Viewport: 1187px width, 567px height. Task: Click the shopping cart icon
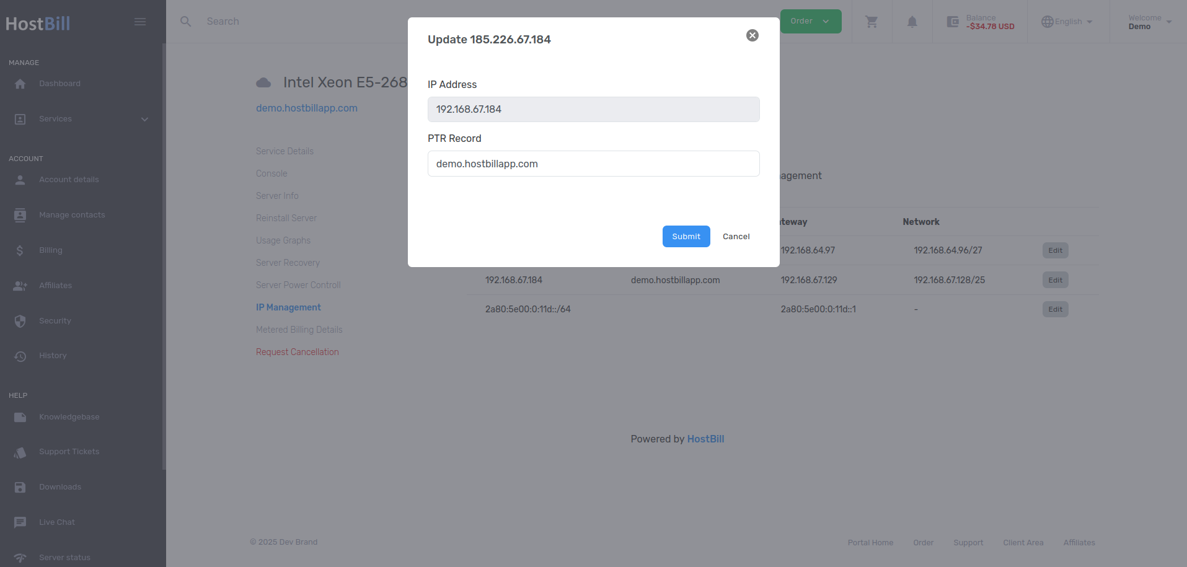871,22
